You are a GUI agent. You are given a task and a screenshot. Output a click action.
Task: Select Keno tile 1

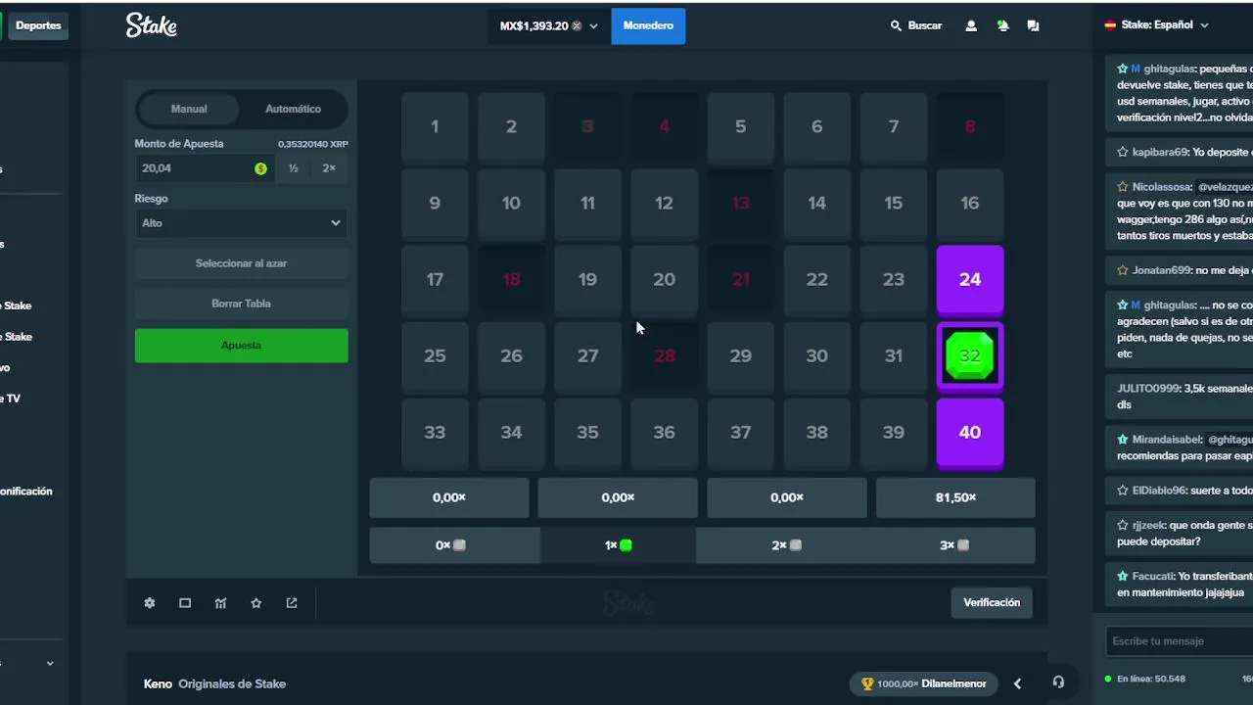435,126
